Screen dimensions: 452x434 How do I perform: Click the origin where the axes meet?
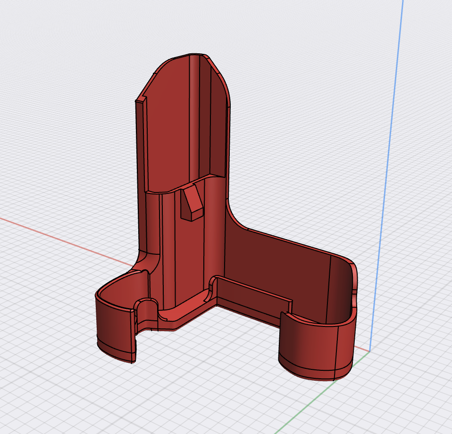pyautogui.click(x=369, y=351)
